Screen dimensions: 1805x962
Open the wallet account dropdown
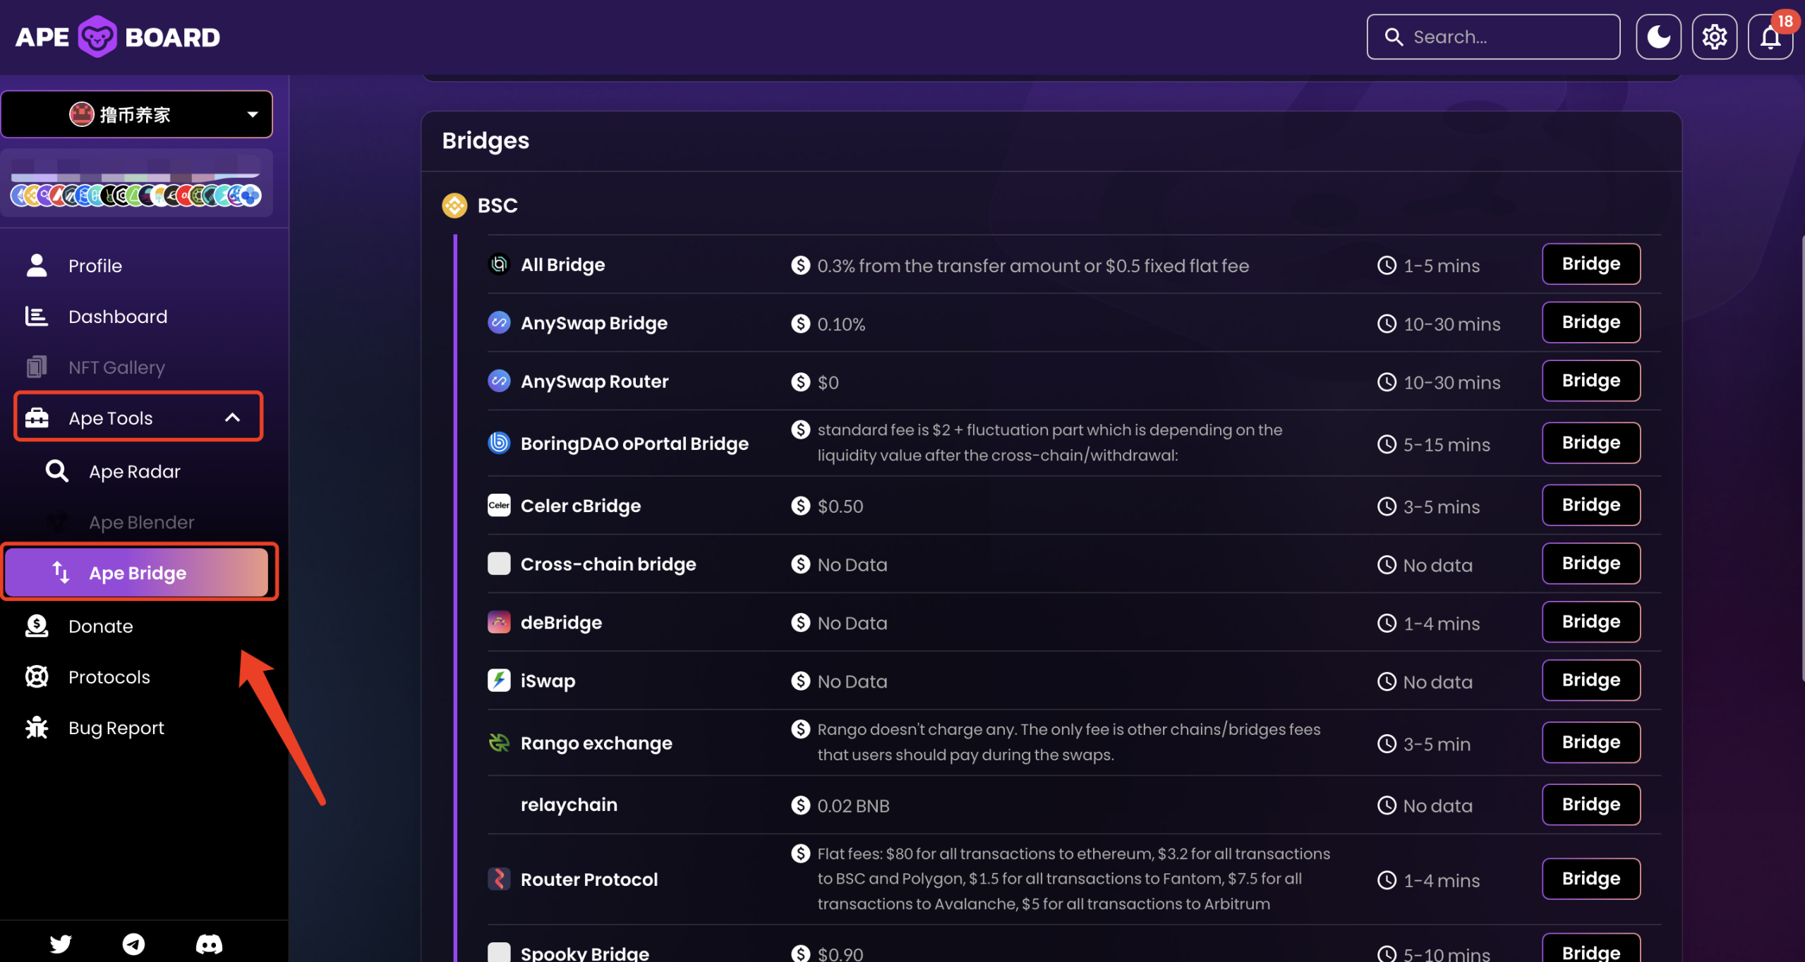137,114
